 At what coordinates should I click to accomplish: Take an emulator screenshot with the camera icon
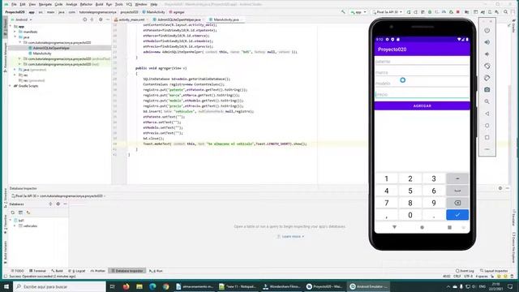(487, 90)
